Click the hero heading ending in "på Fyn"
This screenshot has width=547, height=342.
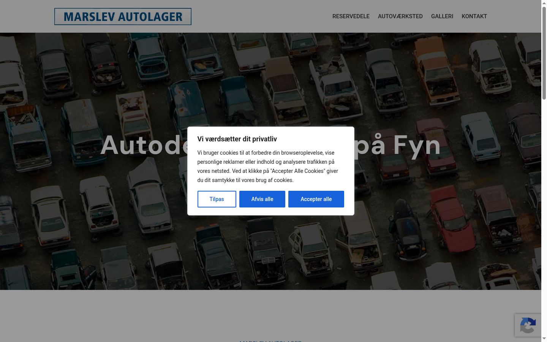(270, 145)
